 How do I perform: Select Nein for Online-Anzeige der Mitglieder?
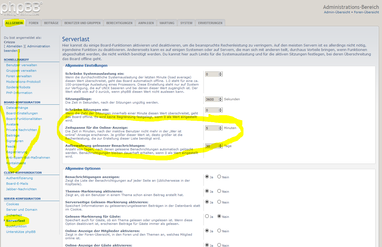tap(219, 231)
